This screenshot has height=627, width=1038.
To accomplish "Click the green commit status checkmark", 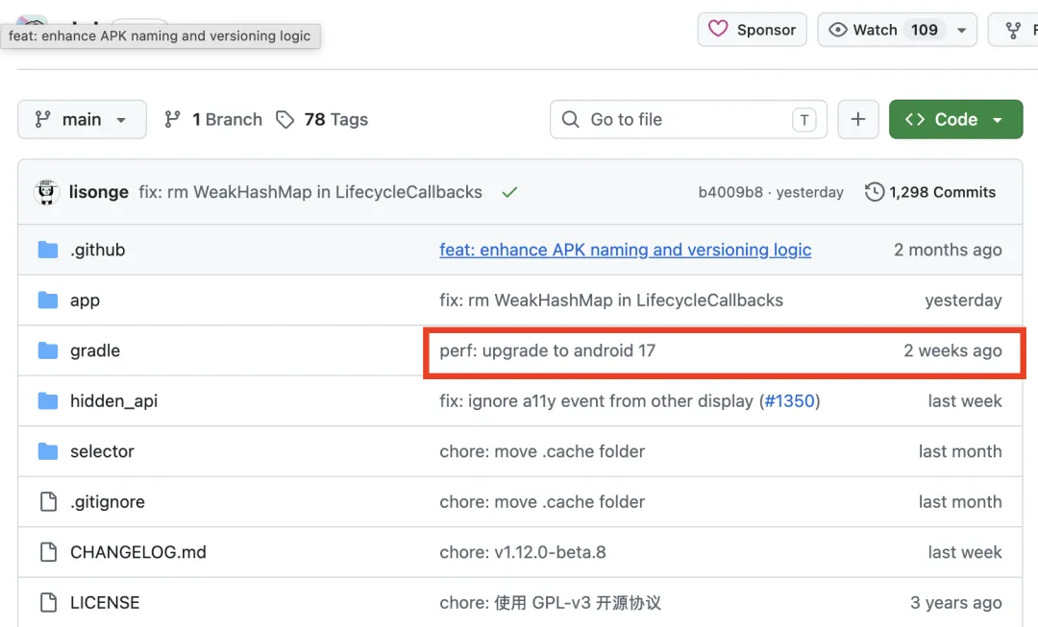I will point(509,192).
